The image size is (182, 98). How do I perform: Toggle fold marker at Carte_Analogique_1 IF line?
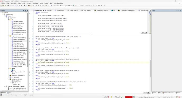[30, 83]
